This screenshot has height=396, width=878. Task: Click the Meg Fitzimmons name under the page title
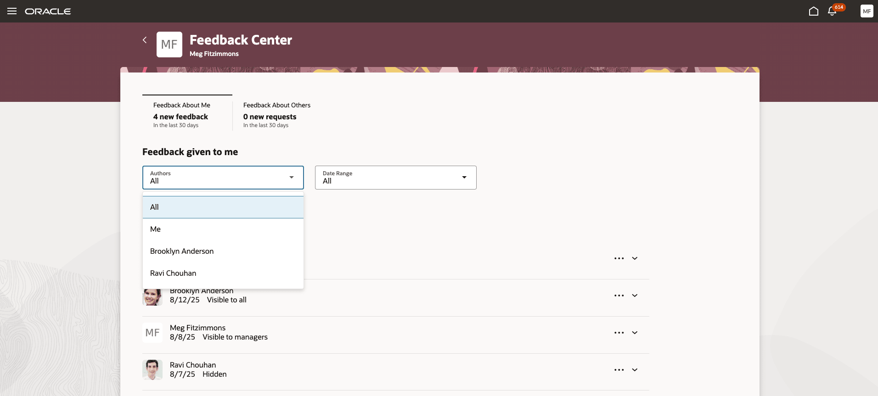pyautogui.click(x=214, y=54)
